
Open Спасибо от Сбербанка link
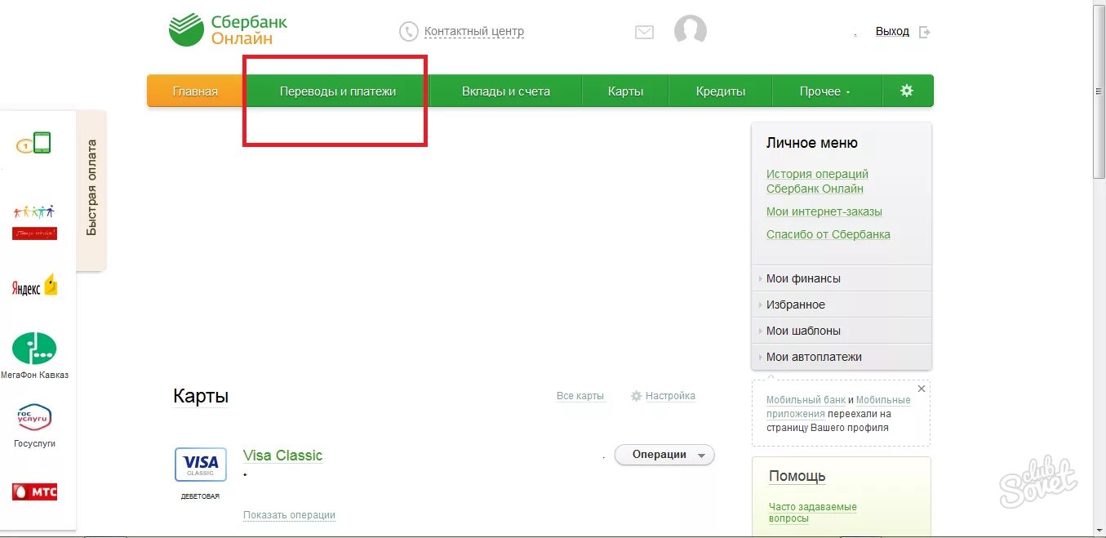(828, 234)
